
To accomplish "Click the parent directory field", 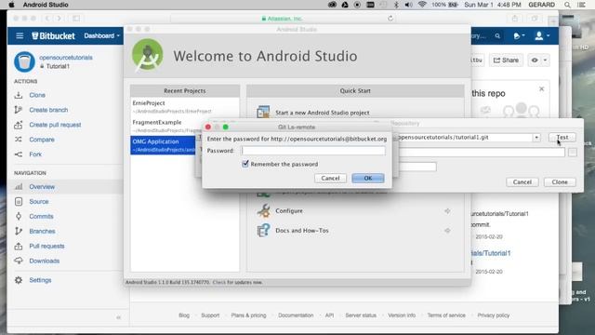I will point(482,153).
